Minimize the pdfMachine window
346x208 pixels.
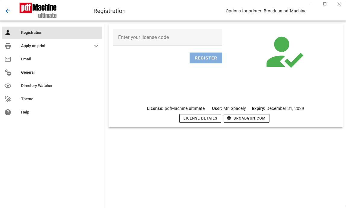[311, 4]
